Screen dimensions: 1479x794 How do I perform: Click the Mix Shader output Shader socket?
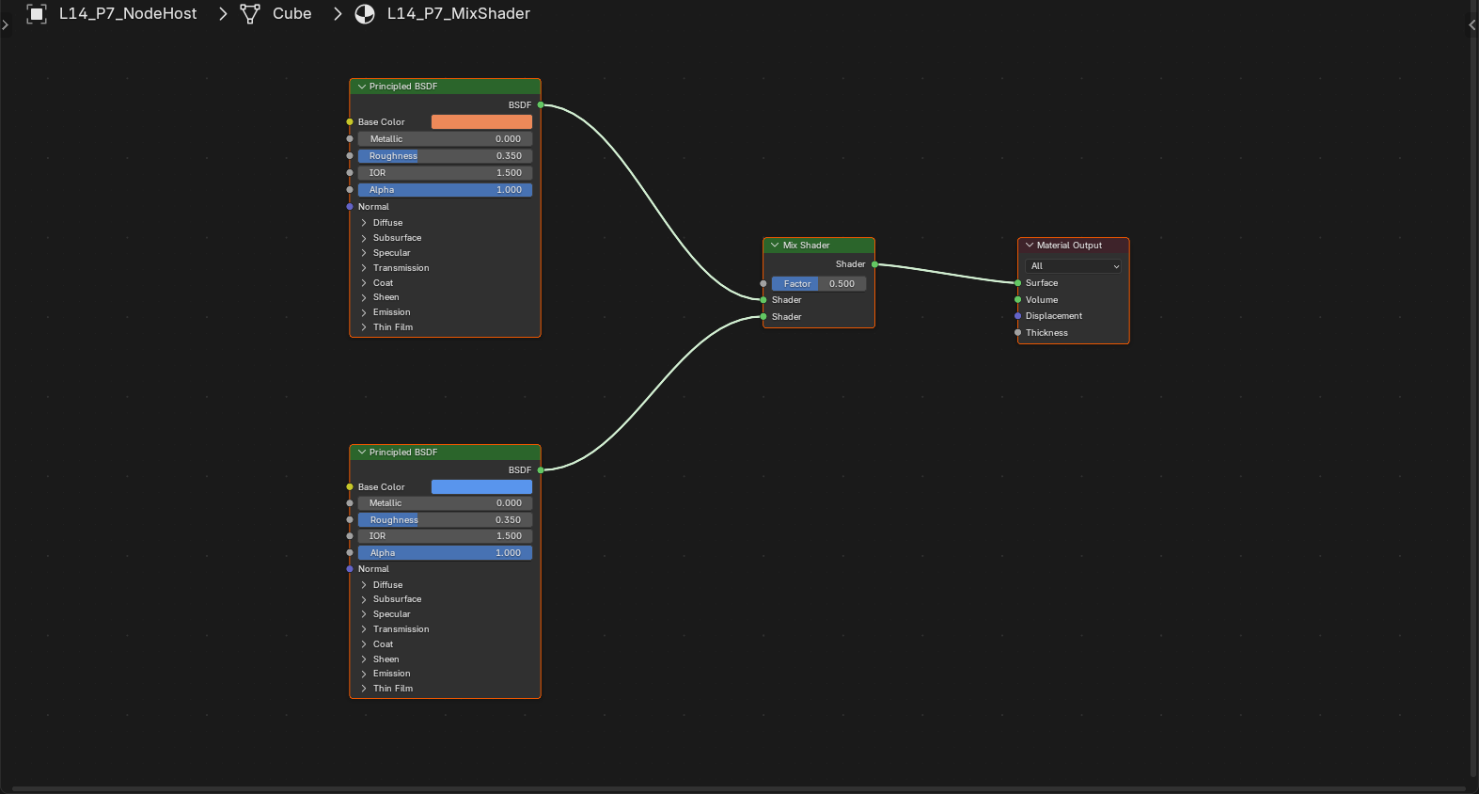(x=874, y=264)
